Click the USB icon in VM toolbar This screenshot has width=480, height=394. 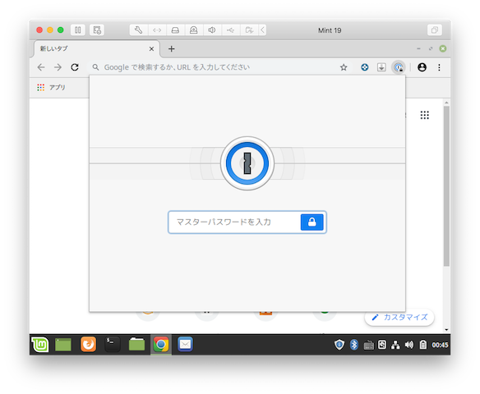(x=230, y=30)
